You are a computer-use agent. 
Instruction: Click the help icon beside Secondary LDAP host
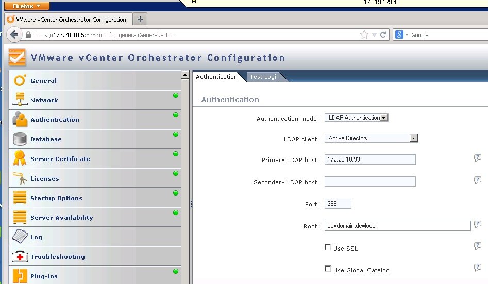477,180
